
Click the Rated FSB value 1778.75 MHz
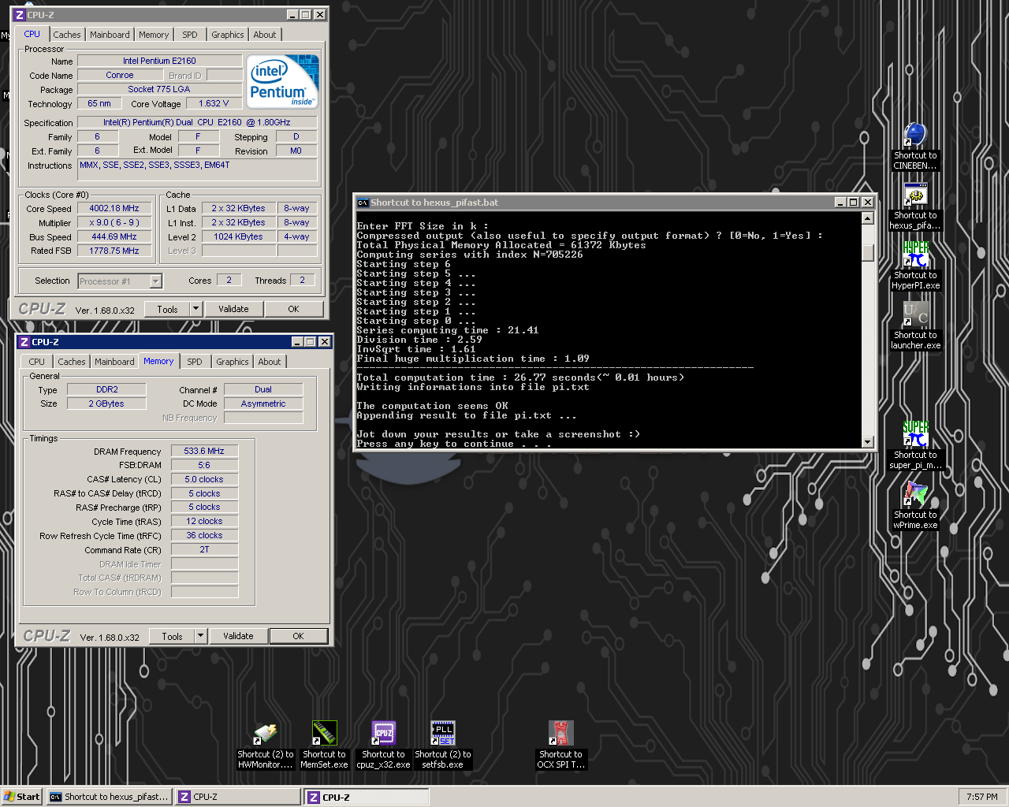(114, 251)
